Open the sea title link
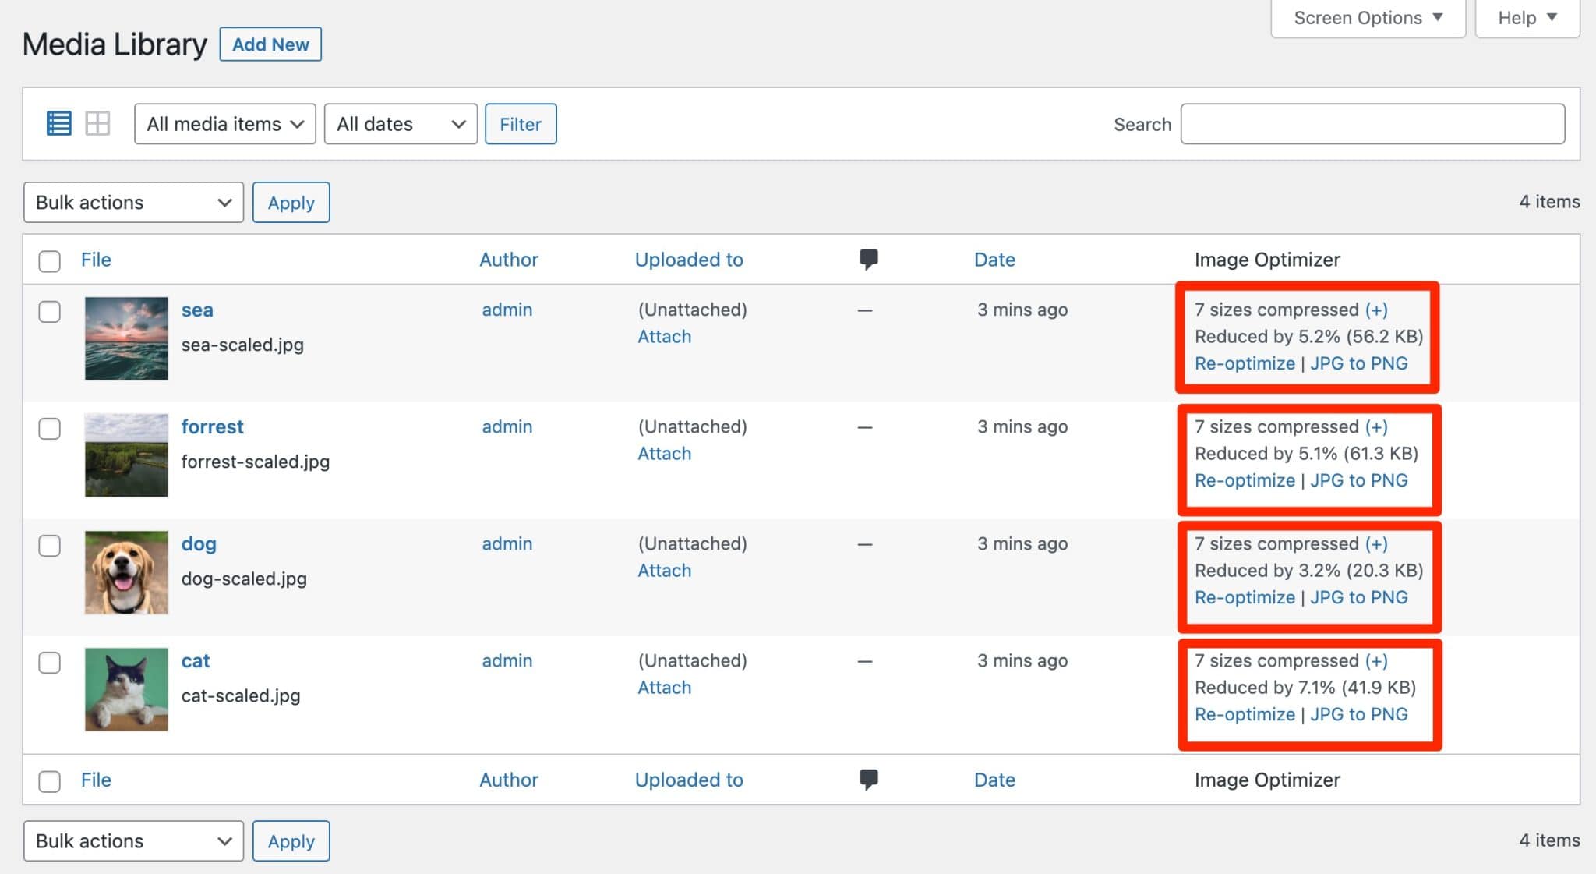Image resolution: width=1596 pixels, height=874 pixels. [197, 310]
